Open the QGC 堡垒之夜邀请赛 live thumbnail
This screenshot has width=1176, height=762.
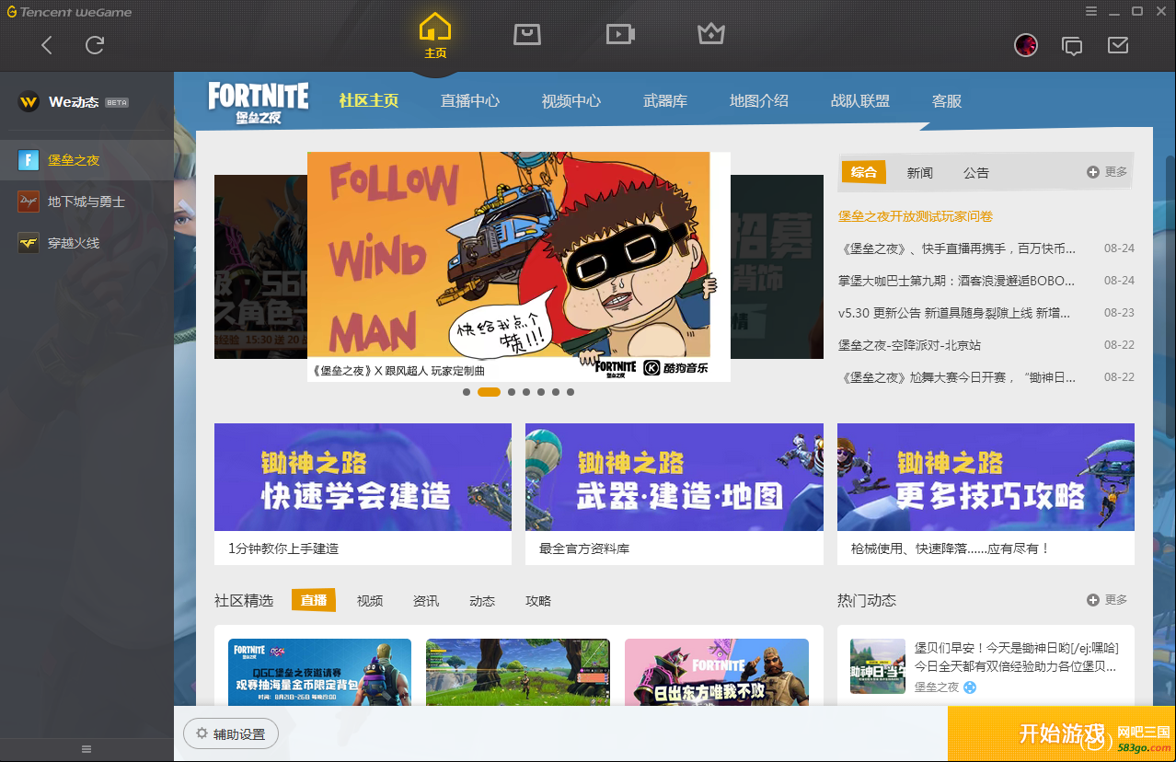(319, 672)
